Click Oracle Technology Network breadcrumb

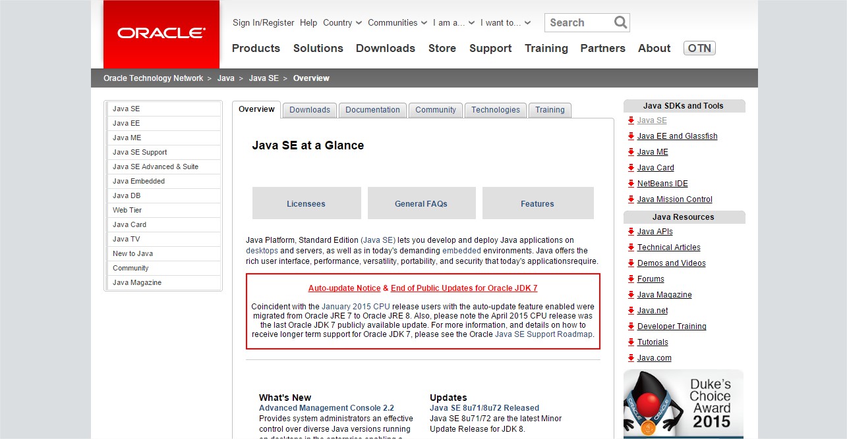click(153, 78)
